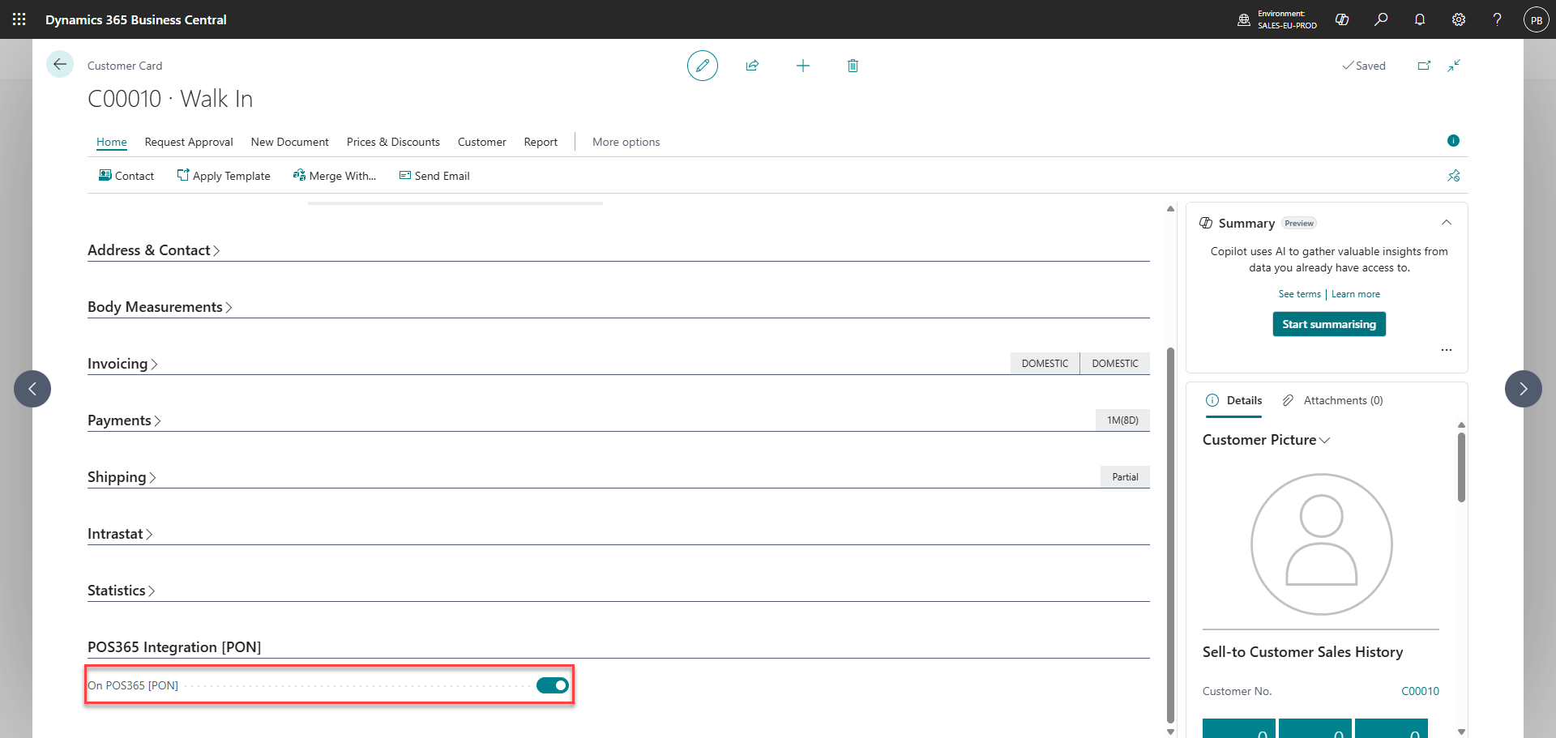Expand Address & Contact section
This screenshot has height=738, width=1556.
154,250
